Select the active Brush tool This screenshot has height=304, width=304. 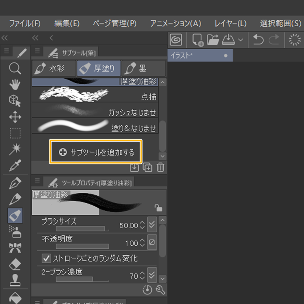click(15, 215)
